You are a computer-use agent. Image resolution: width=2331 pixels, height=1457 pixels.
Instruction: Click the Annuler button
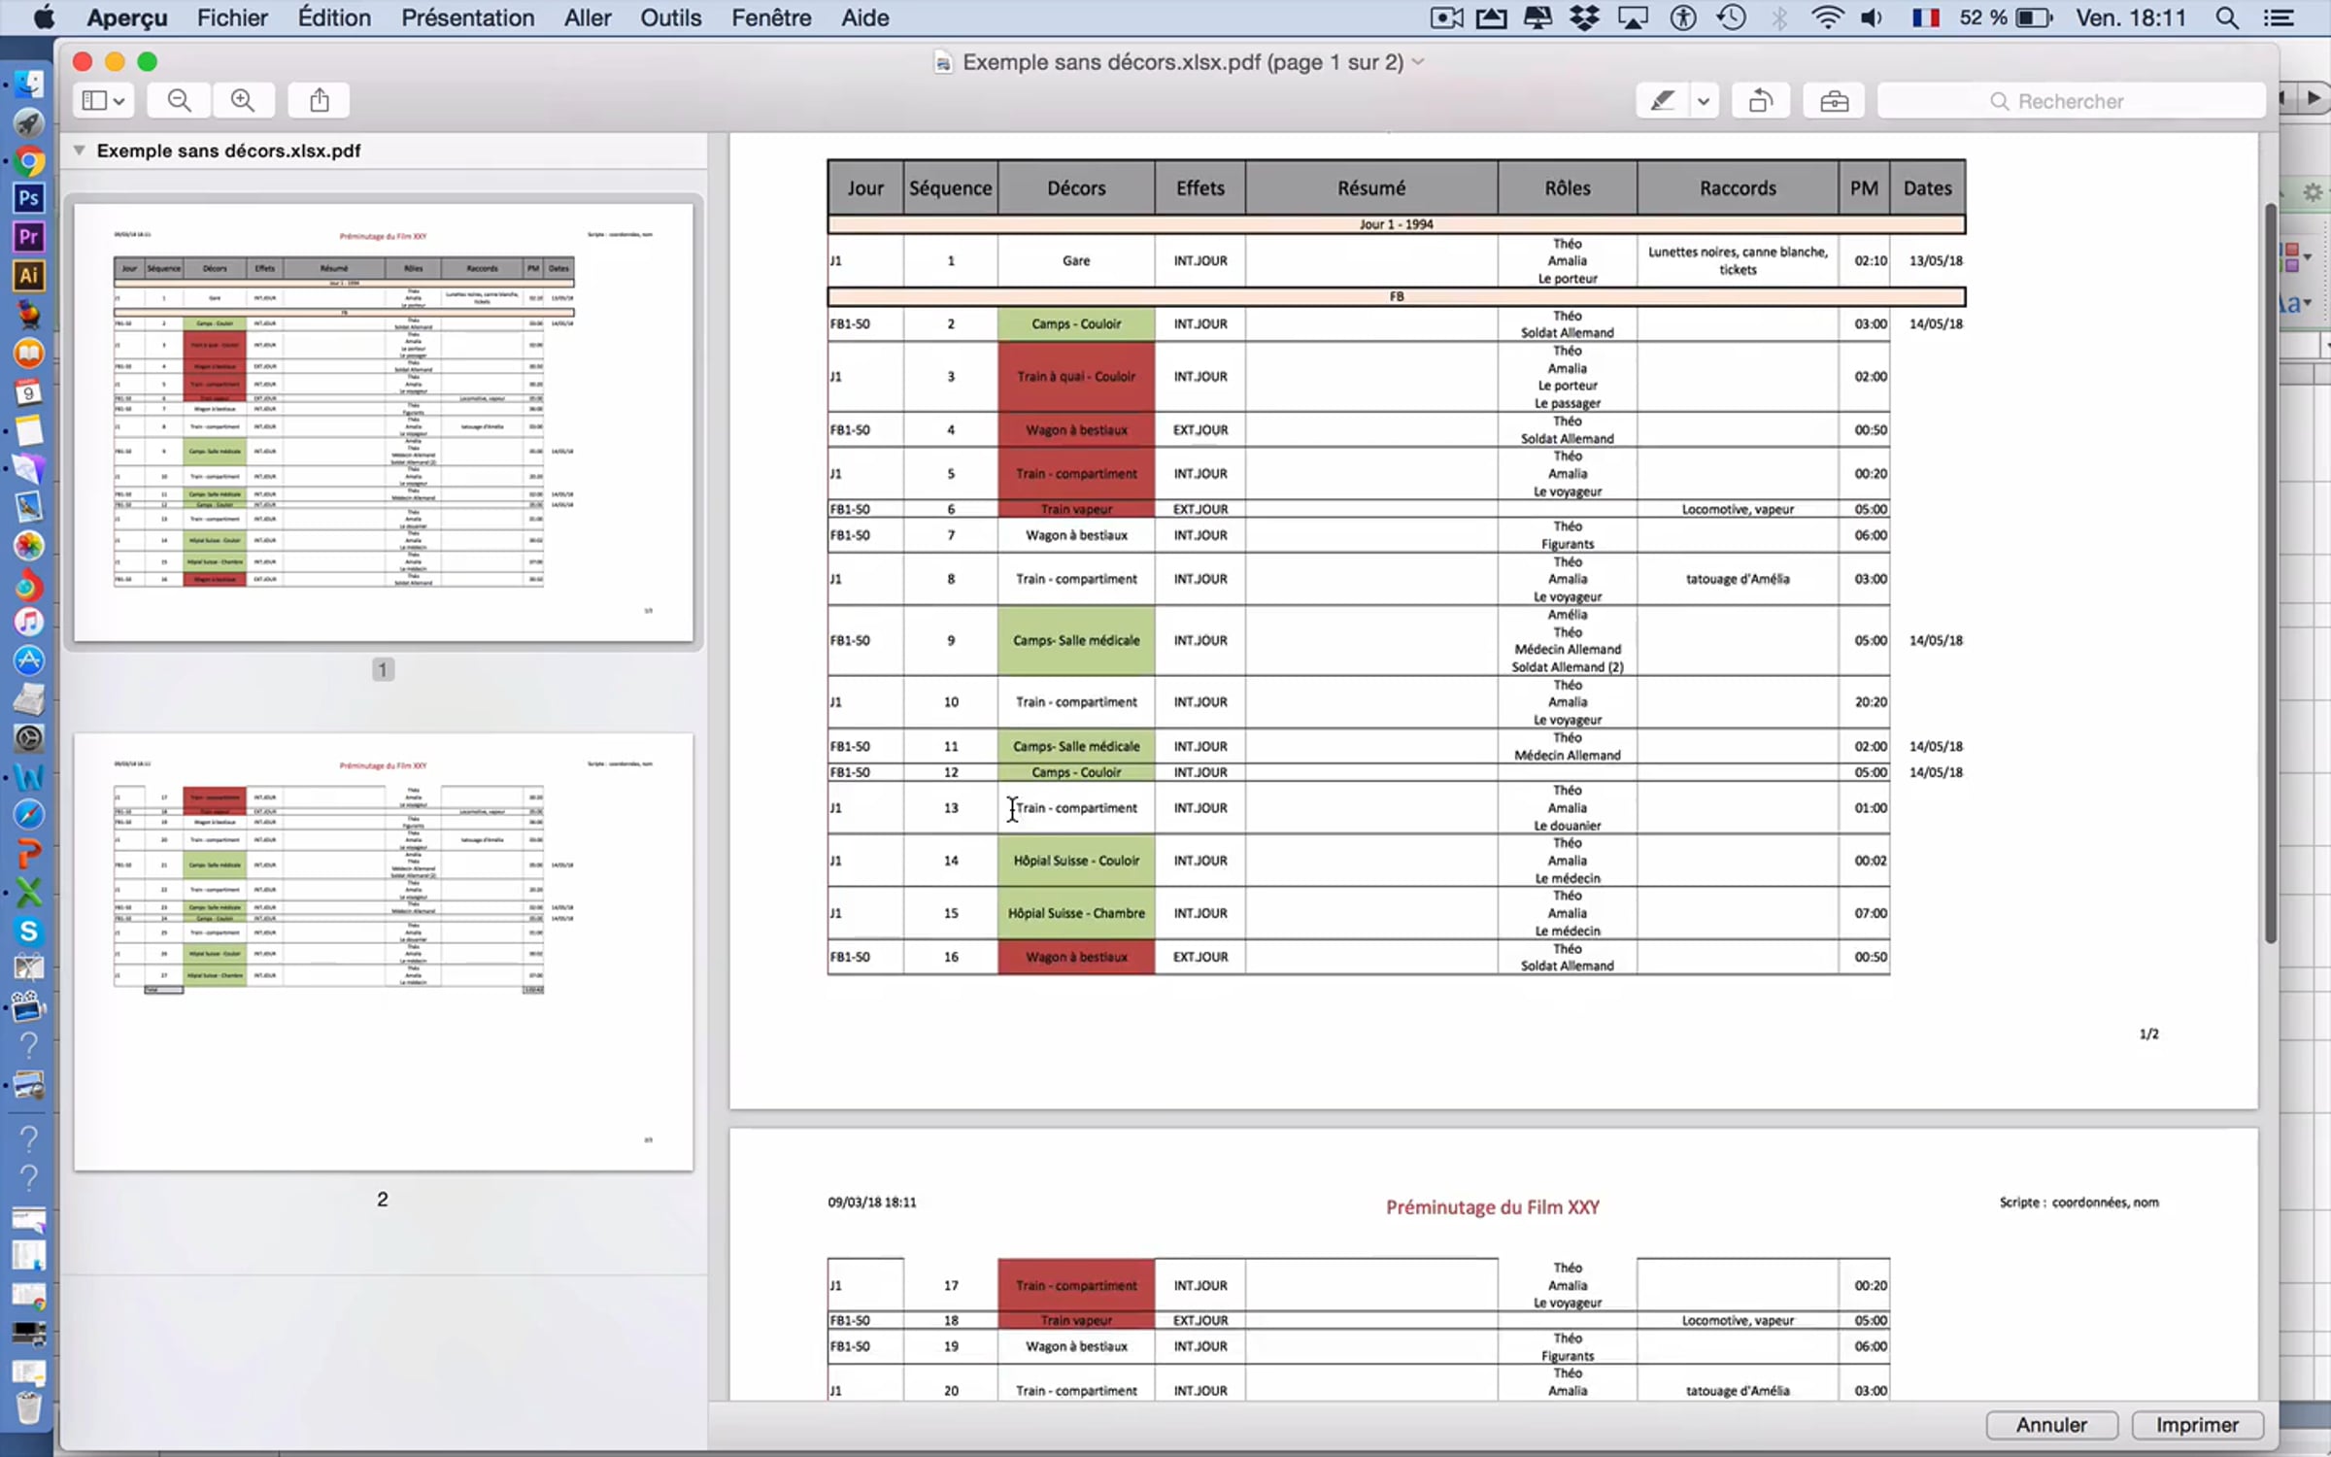tap(2051, 1425)
